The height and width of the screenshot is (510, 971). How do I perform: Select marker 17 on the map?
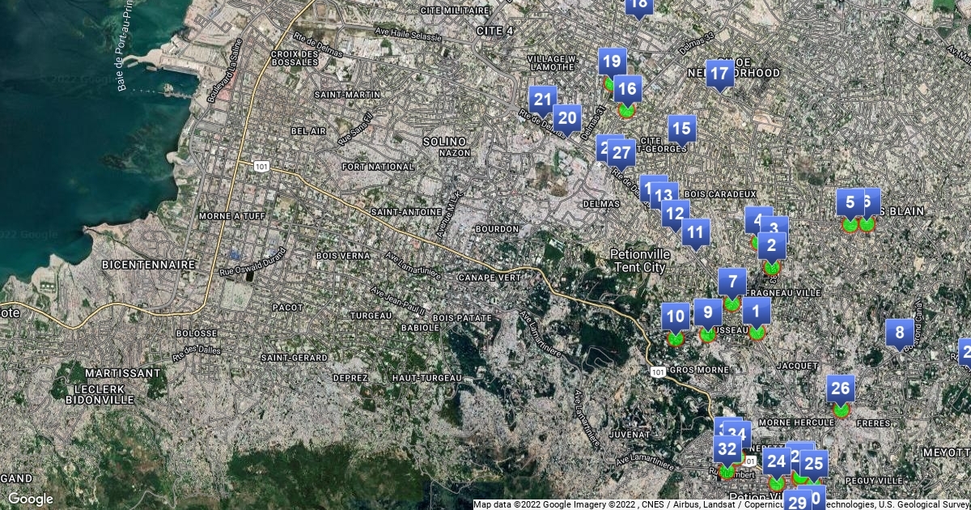pyautogui.click(x=719, y=74)
